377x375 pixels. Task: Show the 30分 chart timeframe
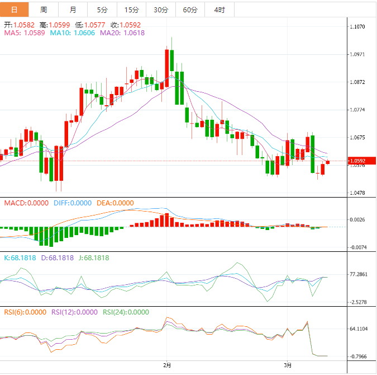(x=160, y=10)
